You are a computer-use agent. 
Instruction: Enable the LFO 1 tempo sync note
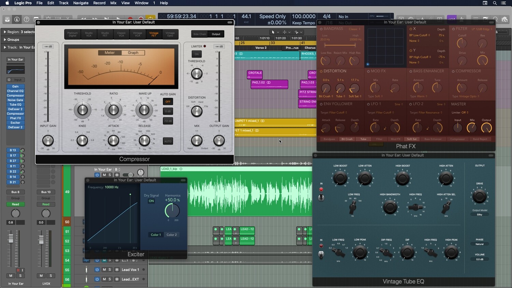[x=385, y=128]
